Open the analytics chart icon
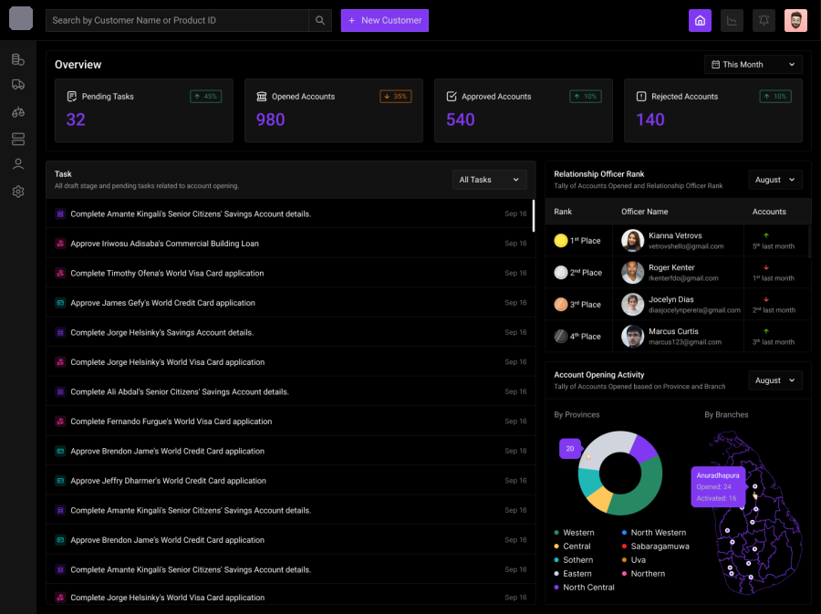This screenshot has width=821, height=614. [x=732, y=20]
